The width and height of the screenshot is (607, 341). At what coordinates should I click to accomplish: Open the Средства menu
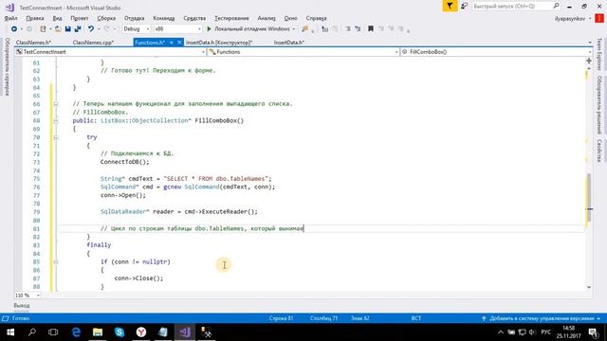[194, 18]
